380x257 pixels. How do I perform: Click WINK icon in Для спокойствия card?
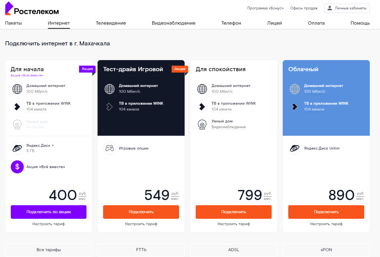(202, 107)
